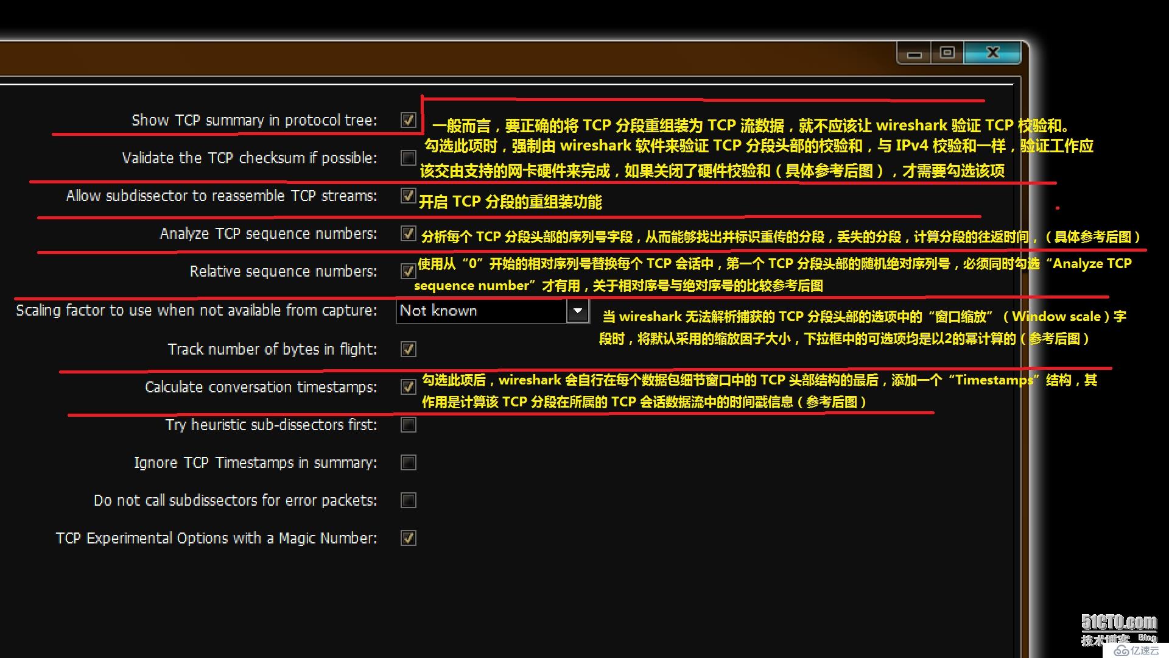Image resolution: width=1169 pixels, height=658 pixels.
Task: Click 'Try heuristic sub-dissectors first:' label
Action: point(272,425)
